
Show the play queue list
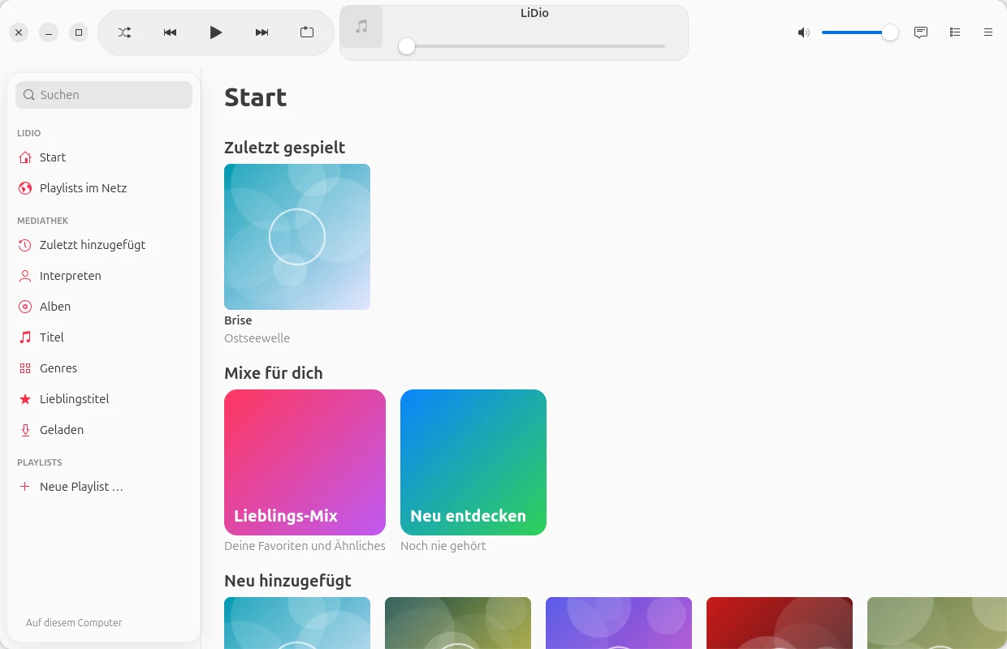(955, 32)
